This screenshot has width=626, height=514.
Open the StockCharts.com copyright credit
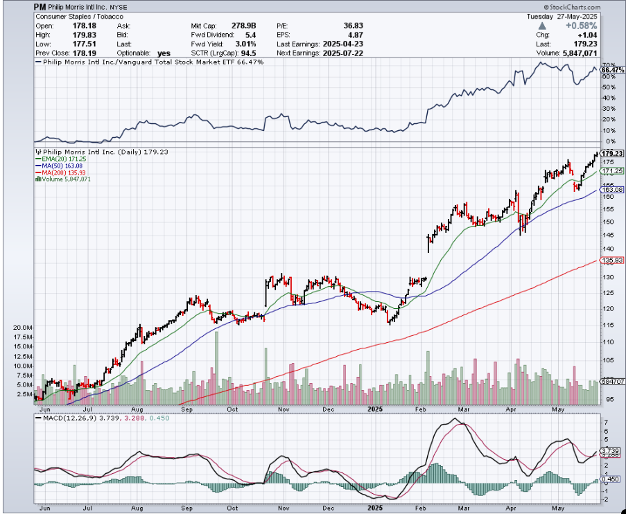click(572, 7)
